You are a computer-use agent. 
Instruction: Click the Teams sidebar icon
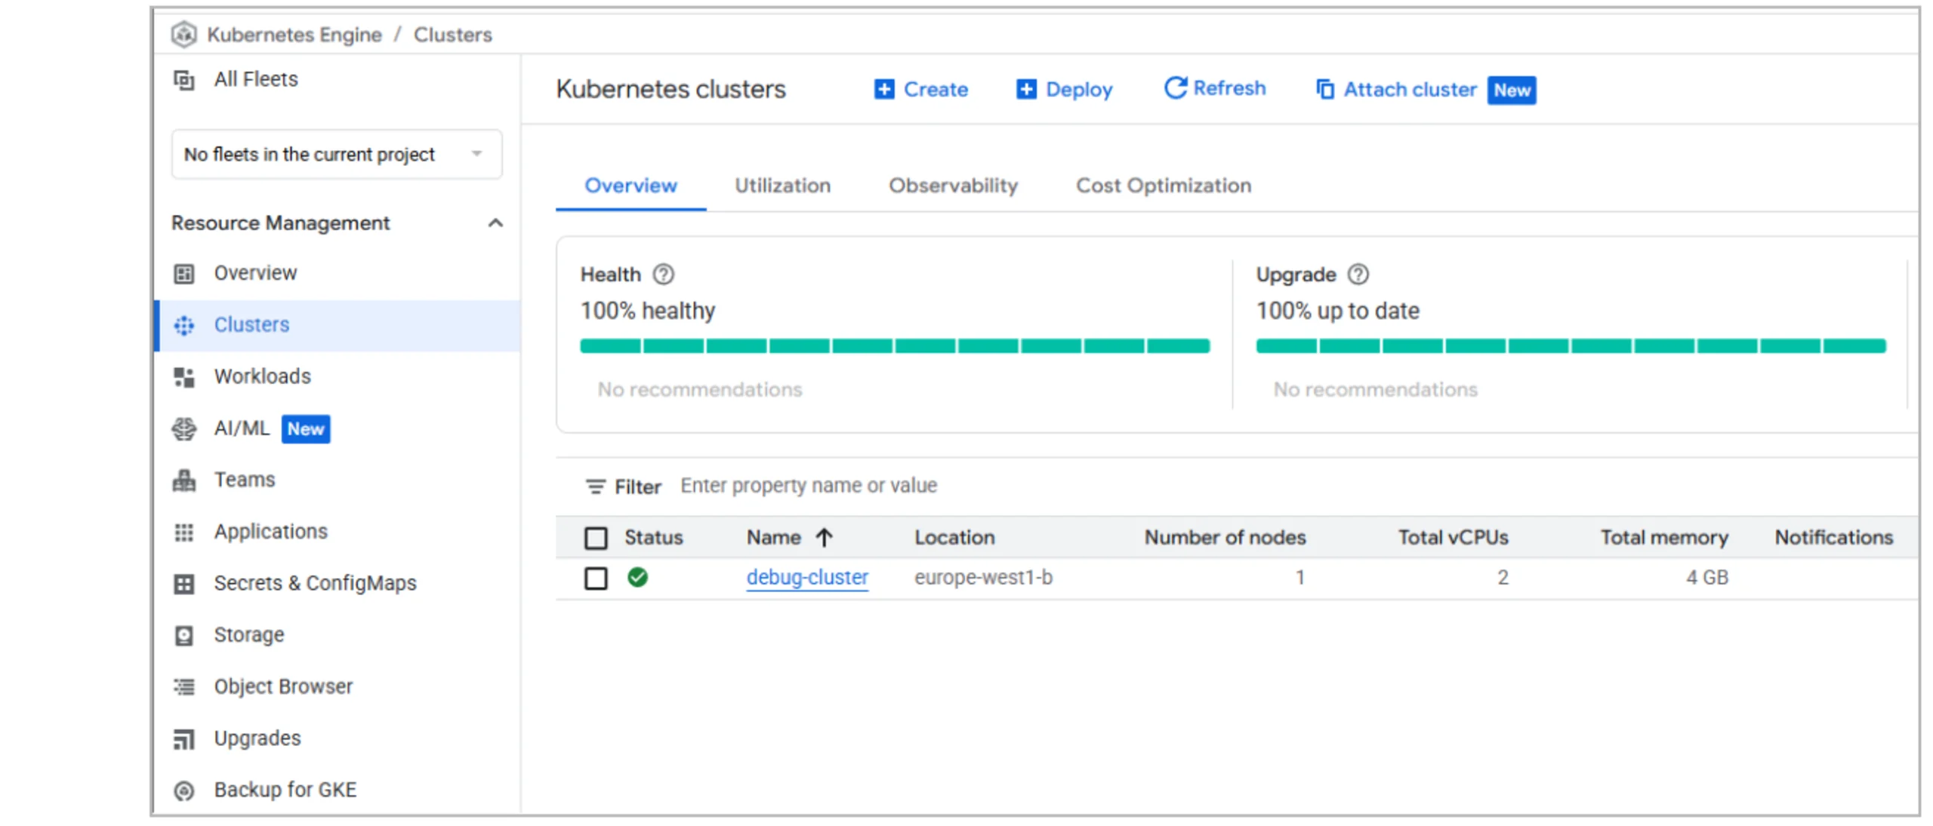pos(185,480)
